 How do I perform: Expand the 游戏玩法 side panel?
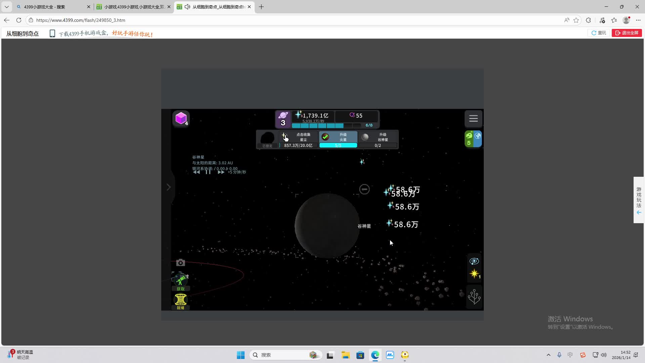(x=639, y=200)
